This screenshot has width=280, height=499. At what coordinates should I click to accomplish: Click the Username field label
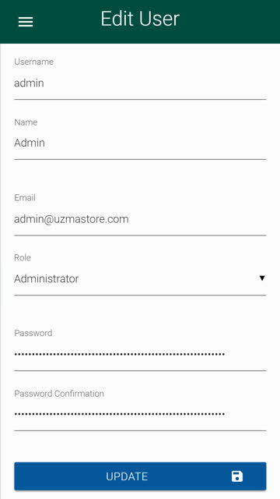(33, 62)
